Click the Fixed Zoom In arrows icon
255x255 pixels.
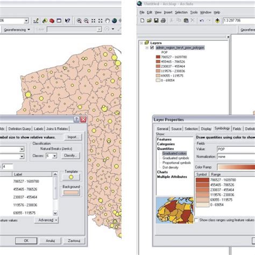point(93,21)
